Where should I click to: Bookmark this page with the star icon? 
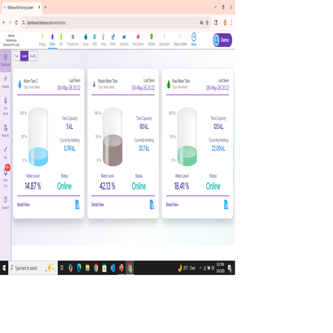coord(207,23)
